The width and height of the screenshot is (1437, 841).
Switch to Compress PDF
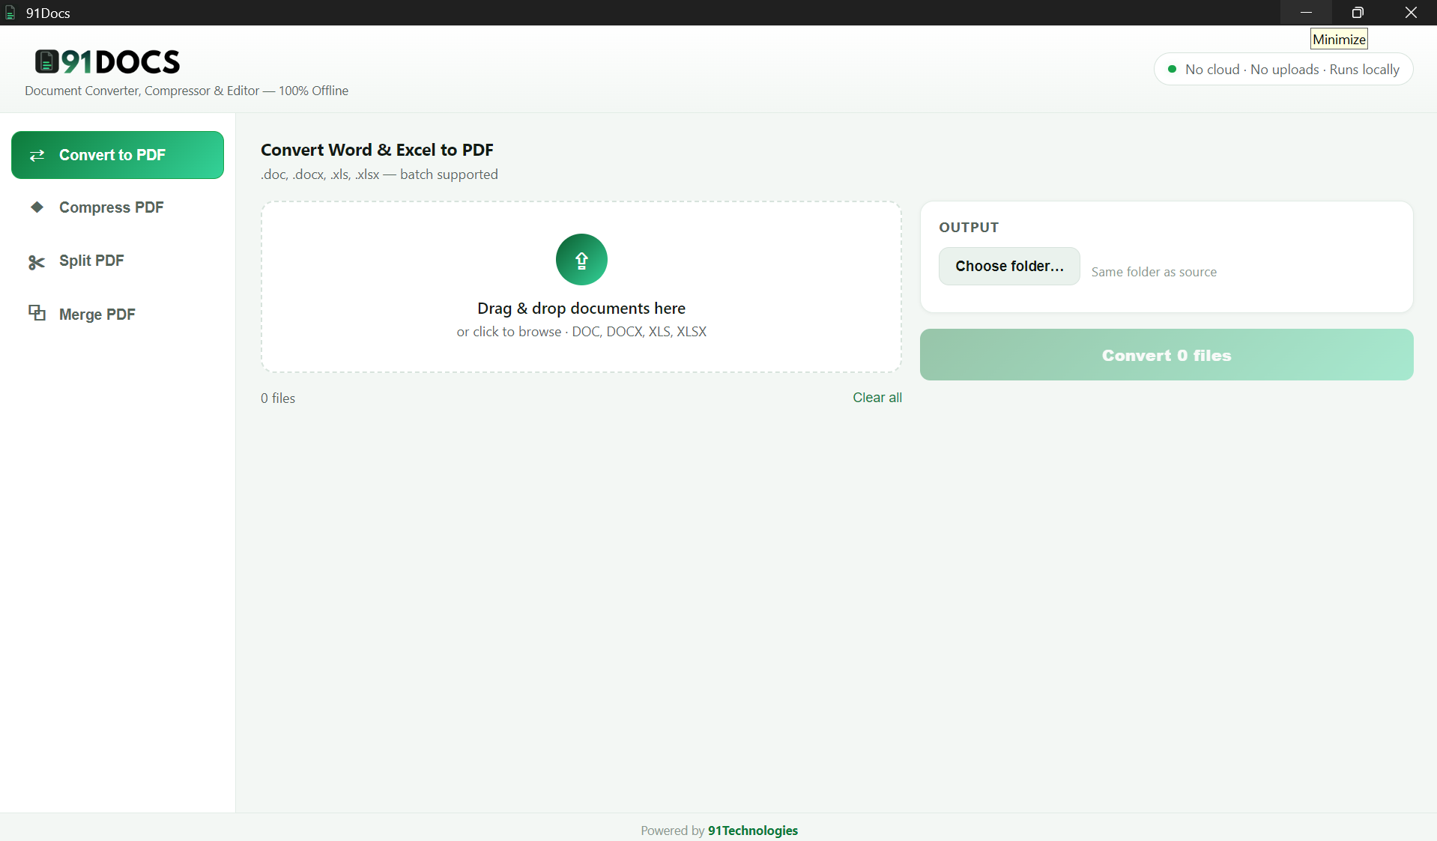click(118, 207)
